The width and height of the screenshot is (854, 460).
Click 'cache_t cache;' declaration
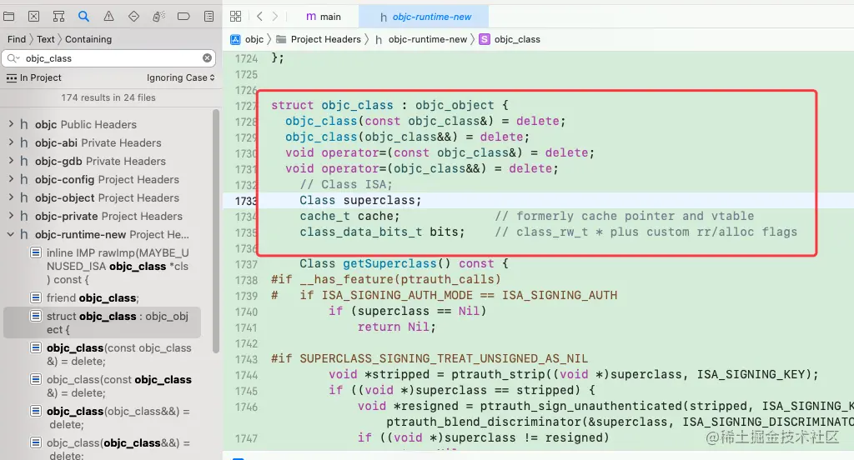pyautogui.click(x=349, y=216)
